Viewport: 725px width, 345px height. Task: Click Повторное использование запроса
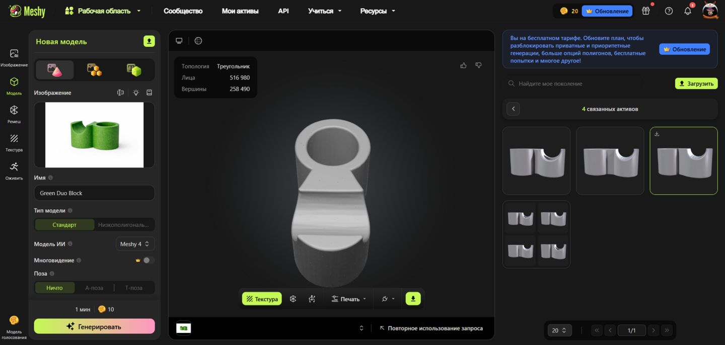pos(431,328)
